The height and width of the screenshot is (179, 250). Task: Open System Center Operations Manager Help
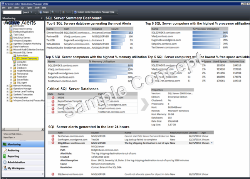click(x=94, y=12)
